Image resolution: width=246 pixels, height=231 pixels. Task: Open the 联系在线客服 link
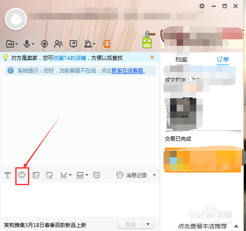pyautogui.click(x=127, y=71)
